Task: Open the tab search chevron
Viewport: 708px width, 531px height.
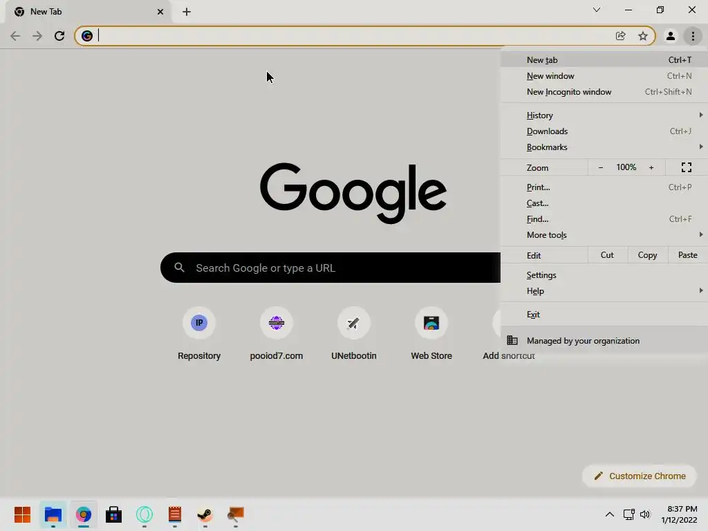Action: coord(597,10)
